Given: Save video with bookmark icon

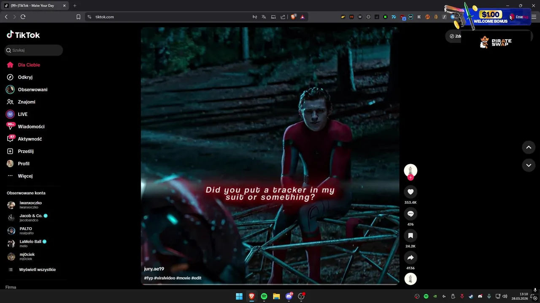Looking at the screenshot, I should tap(410, 236).
